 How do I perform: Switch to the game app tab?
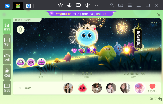[18, 6]
